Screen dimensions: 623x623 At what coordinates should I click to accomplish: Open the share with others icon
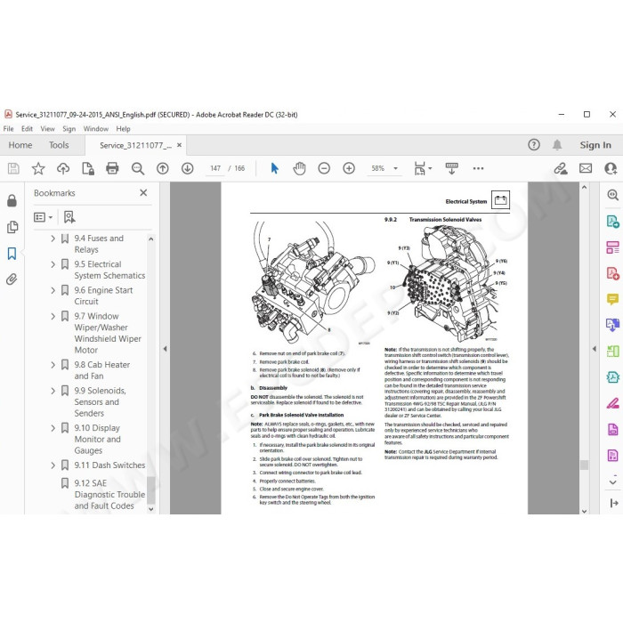click(x=611, y=168)
